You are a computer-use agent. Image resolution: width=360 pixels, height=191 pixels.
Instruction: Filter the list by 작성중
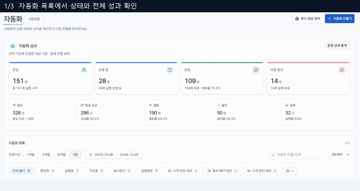(96, 171)
